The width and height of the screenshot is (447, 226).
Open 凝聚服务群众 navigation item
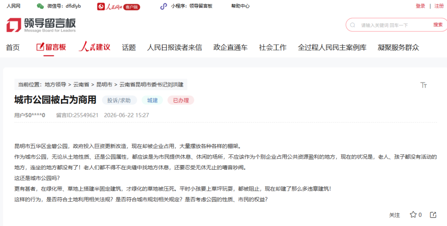[398, 48]
